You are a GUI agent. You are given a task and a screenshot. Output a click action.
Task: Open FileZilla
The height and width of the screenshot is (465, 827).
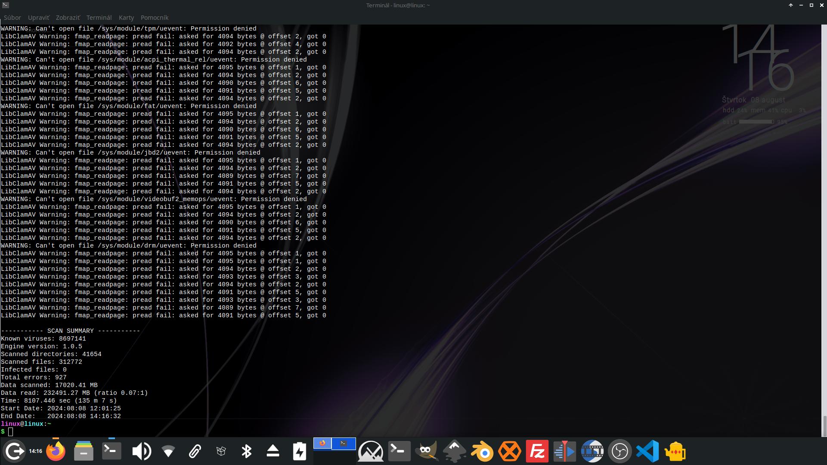(x=536, y=451)
